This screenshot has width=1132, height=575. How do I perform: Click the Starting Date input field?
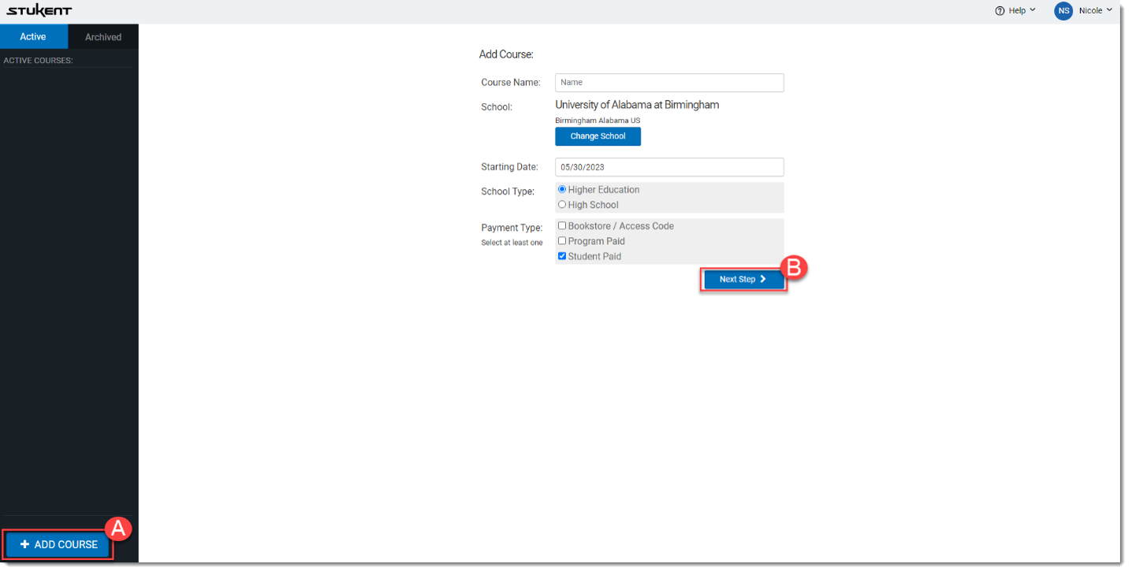coord(668,167)
